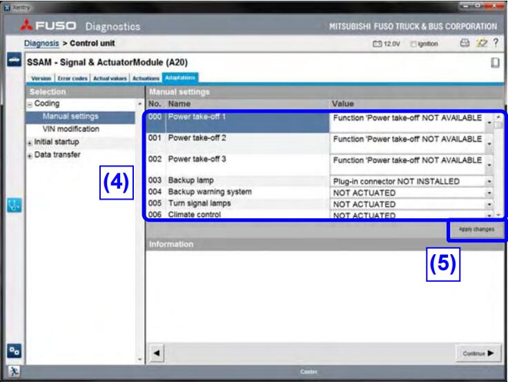Select row 006 Climate control
This screenshot has width=508, height=382.
(x=237, y=214)
